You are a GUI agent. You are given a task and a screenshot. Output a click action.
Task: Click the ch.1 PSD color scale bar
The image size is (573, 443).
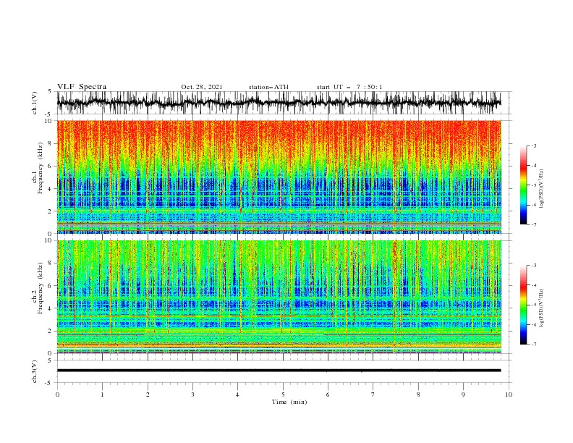coord(523,185)
